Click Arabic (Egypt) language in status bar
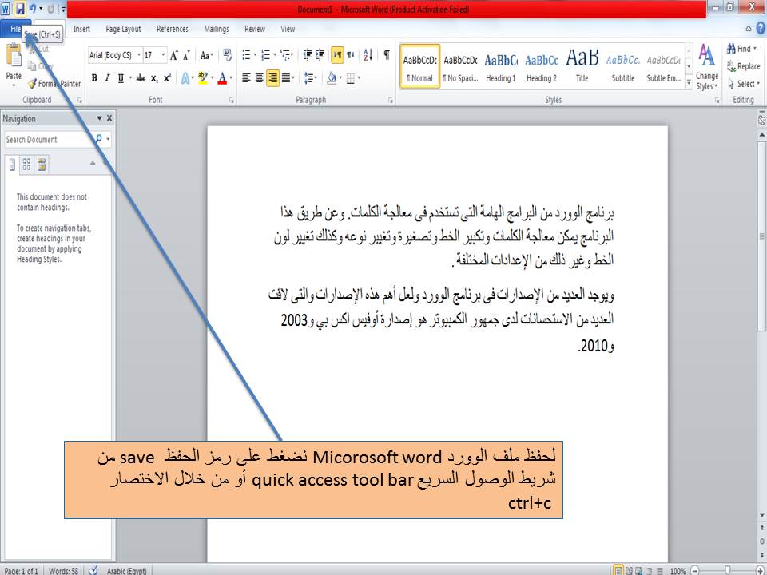Screen dimensions: 767x575 [x=127, y=570]
